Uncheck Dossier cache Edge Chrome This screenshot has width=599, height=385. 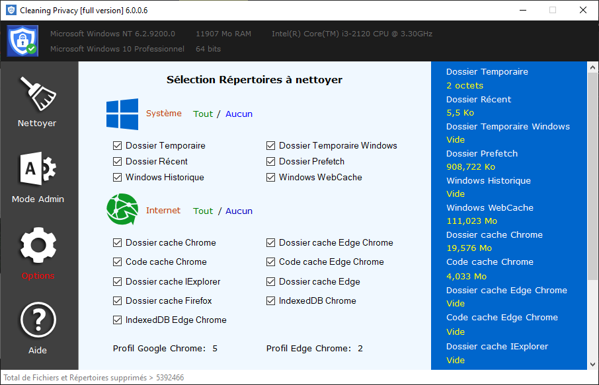270,242
